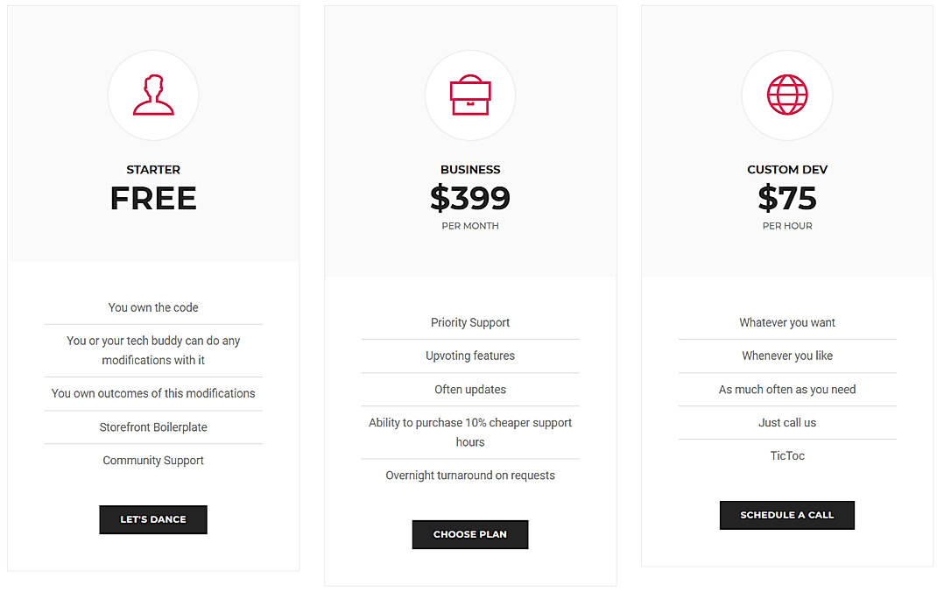The image size is (937, 592).
Task: Click the CHOOSE PLAN button
Action: tap(470, 534)
